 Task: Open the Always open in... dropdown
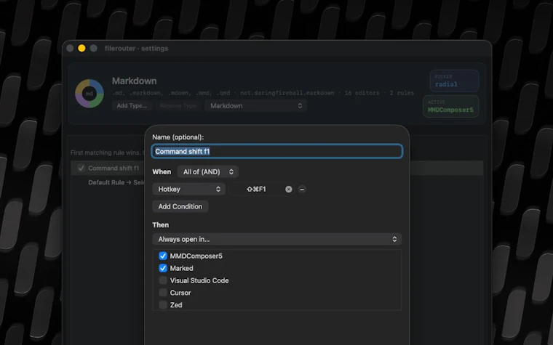276,239
